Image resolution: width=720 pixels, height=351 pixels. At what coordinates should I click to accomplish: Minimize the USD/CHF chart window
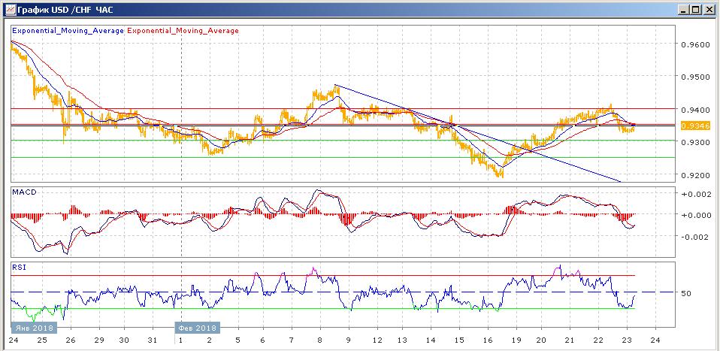tap(685, 9)
